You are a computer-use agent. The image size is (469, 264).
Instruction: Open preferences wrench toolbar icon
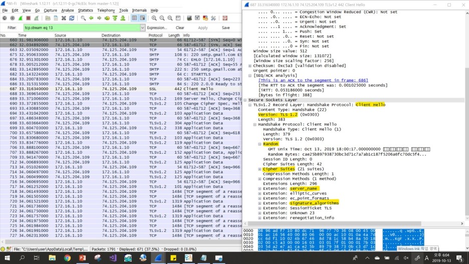pos(213,18)
